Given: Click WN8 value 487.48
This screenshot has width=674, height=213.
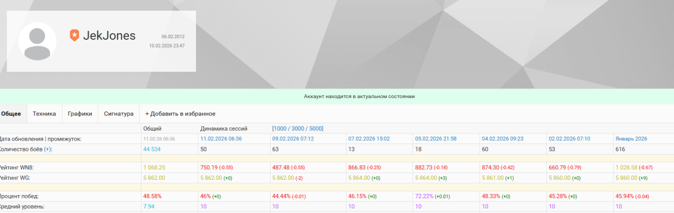Looking at the screenshot, I should [280, 167].
